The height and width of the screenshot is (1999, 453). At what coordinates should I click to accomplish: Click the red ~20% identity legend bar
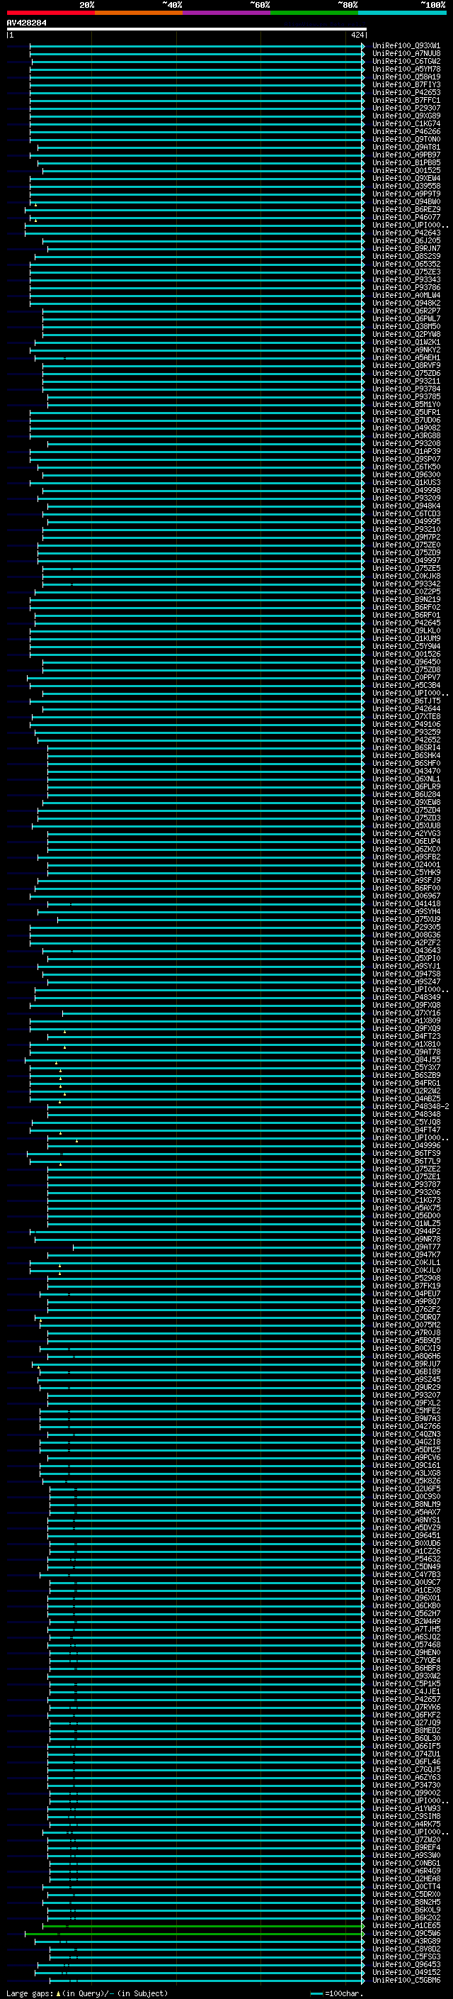(x=50, y=13)
